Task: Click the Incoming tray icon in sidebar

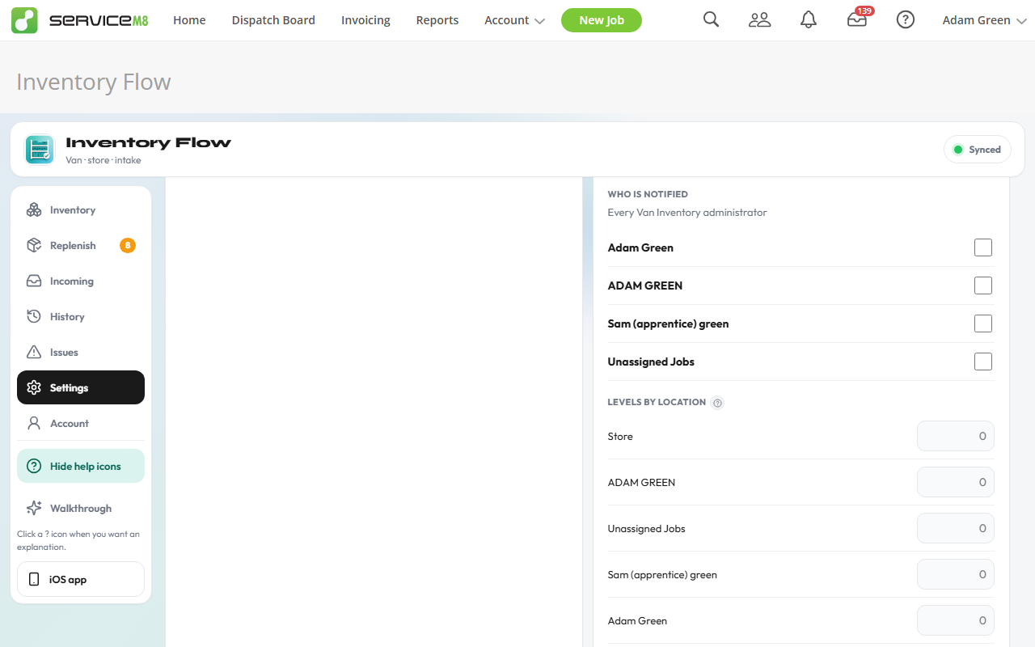Action: coord(34,281)
